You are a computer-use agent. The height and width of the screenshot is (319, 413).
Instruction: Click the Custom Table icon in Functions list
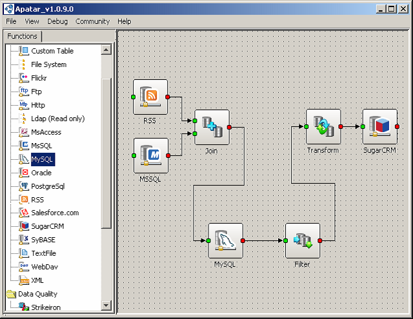[24, 51]
